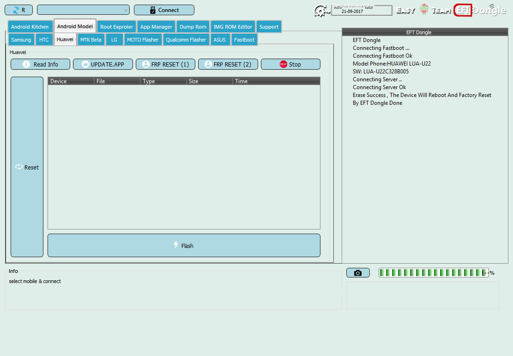This screenshot has height=356, width=513.
Task: Click the R refresh button
Action: [x=18, y=10]
